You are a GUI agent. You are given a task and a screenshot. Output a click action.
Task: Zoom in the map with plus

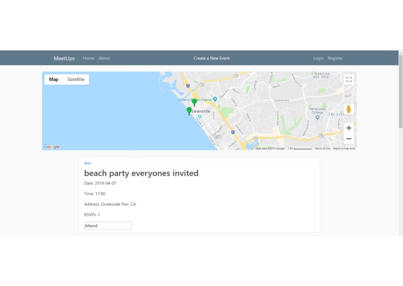pos(348,128)
